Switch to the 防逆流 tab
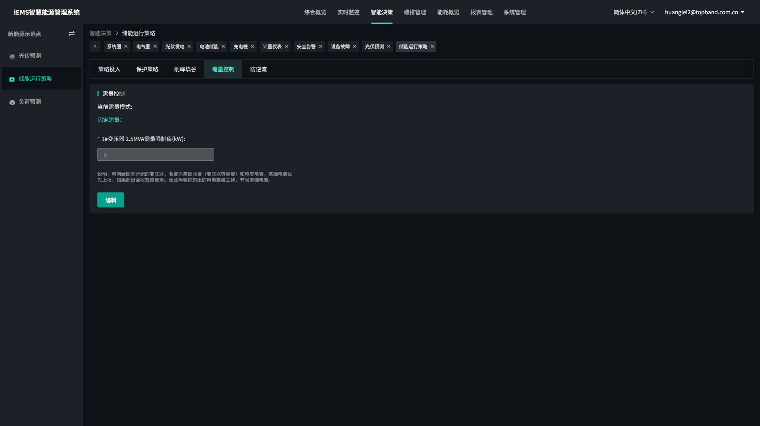This screenshot has width=760, height=426. pyautogui.click(x=258, y=69)
